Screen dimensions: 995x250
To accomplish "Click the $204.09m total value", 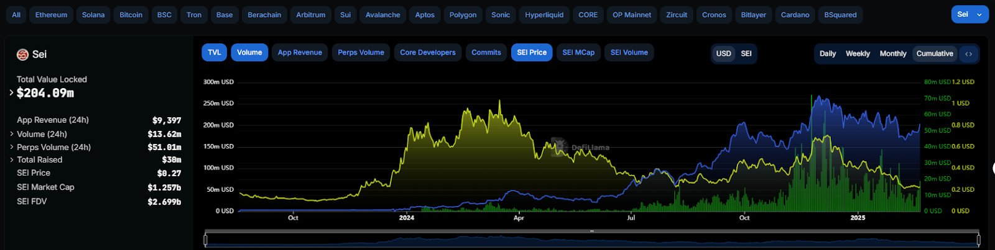I will (x=45, y=93).
